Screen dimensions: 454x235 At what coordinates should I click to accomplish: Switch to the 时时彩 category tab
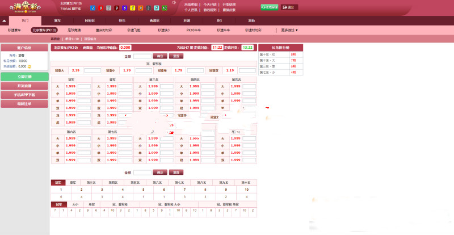pyautogui.click(x=90, y=21)
